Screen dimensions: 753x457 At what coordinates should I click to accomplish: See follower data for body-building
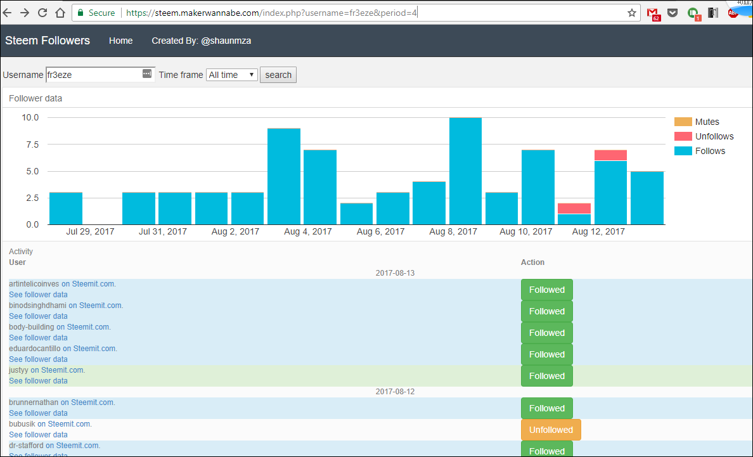coord(39,338)
